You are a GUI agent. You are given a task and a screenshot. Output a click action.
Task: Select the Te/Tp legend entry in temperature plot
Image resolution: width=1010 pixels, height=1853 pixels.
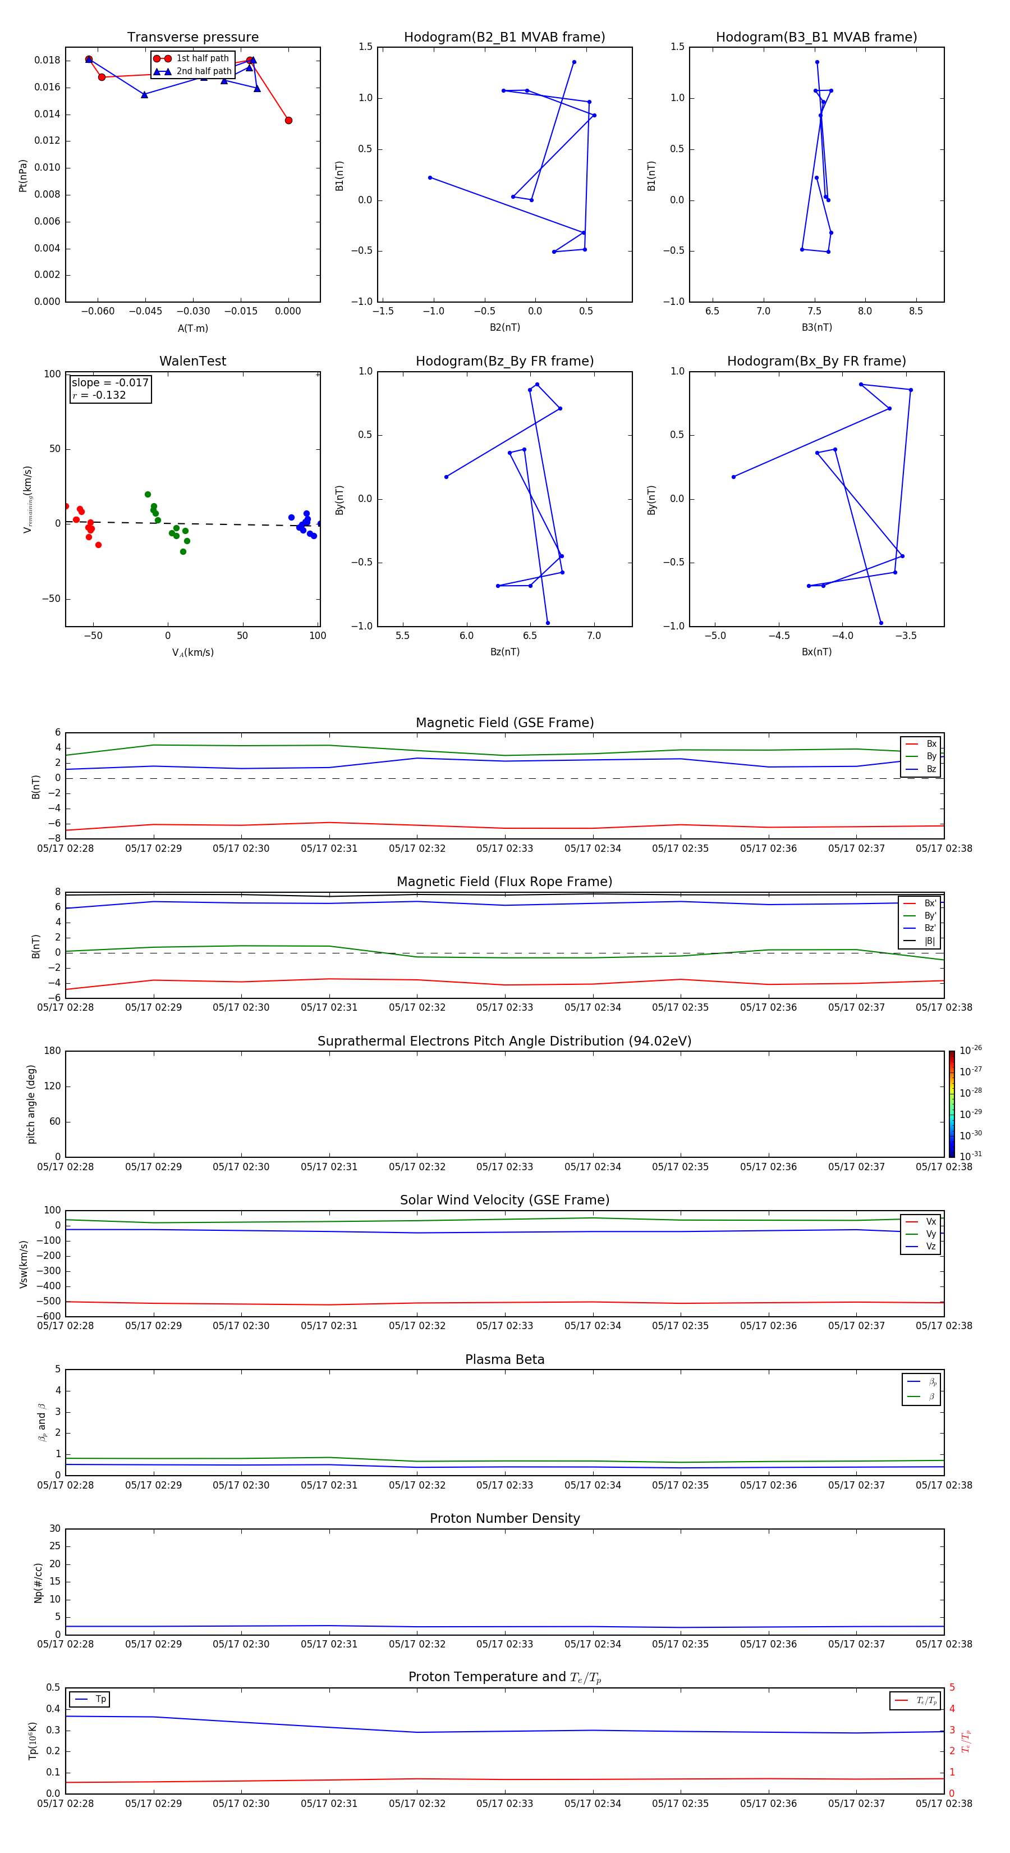coord(915,1700)
